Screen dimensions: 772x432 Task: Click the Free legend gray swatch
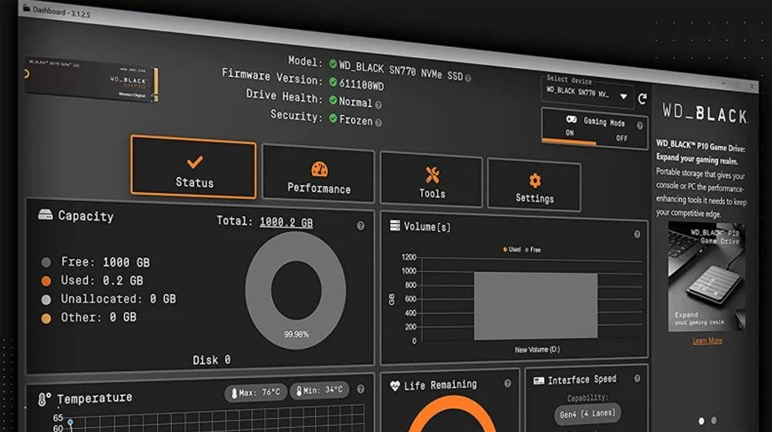46,262
